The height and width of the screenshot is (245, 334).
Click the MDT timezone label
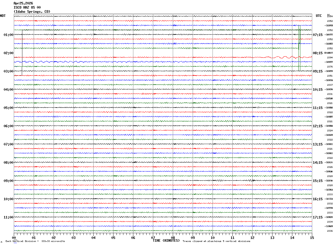(x=3, y=16)
